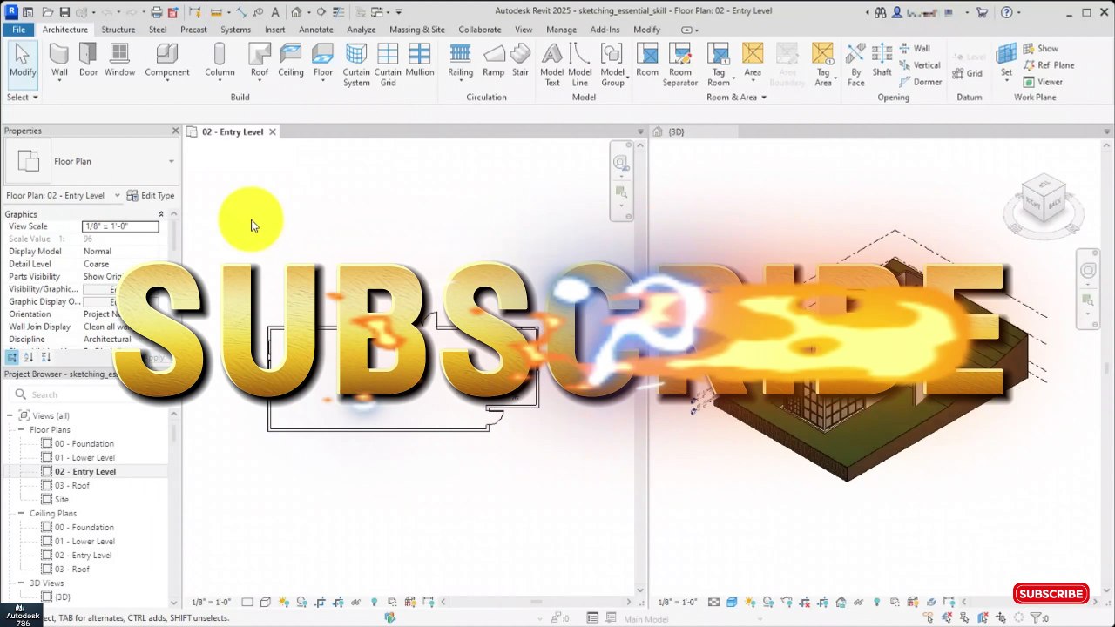Collapse the Floor Plans tree node
The image size is (1115, 627).
22,429
